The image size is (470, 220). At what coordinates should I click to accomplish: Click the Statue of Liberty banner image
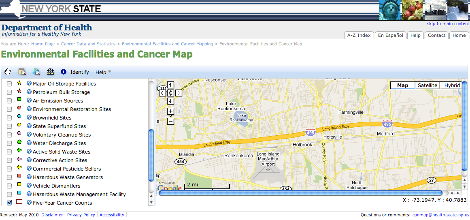pyautogui.click(x=390, y=10)
